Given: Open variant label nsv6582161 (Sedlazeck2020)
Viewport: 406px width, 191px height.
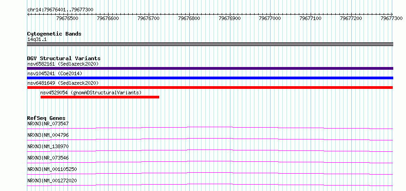Looking at the screenshot, I should click(x=63, y=64).
